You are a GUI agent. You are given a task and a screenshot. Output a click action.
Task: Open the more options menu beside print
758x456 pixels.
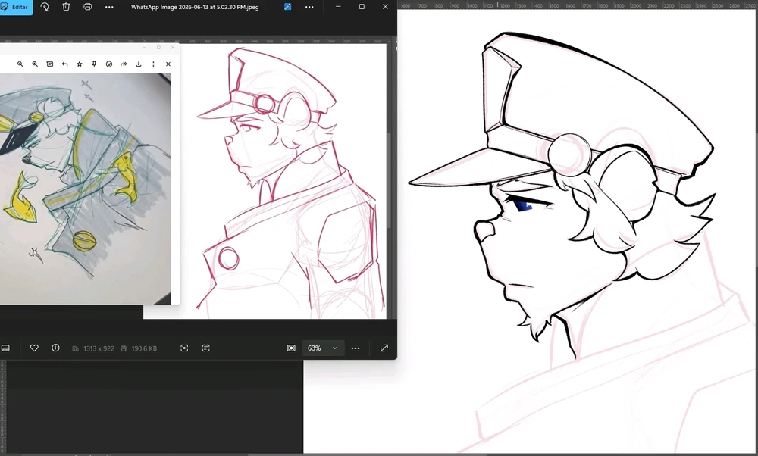tap(109, 7)
